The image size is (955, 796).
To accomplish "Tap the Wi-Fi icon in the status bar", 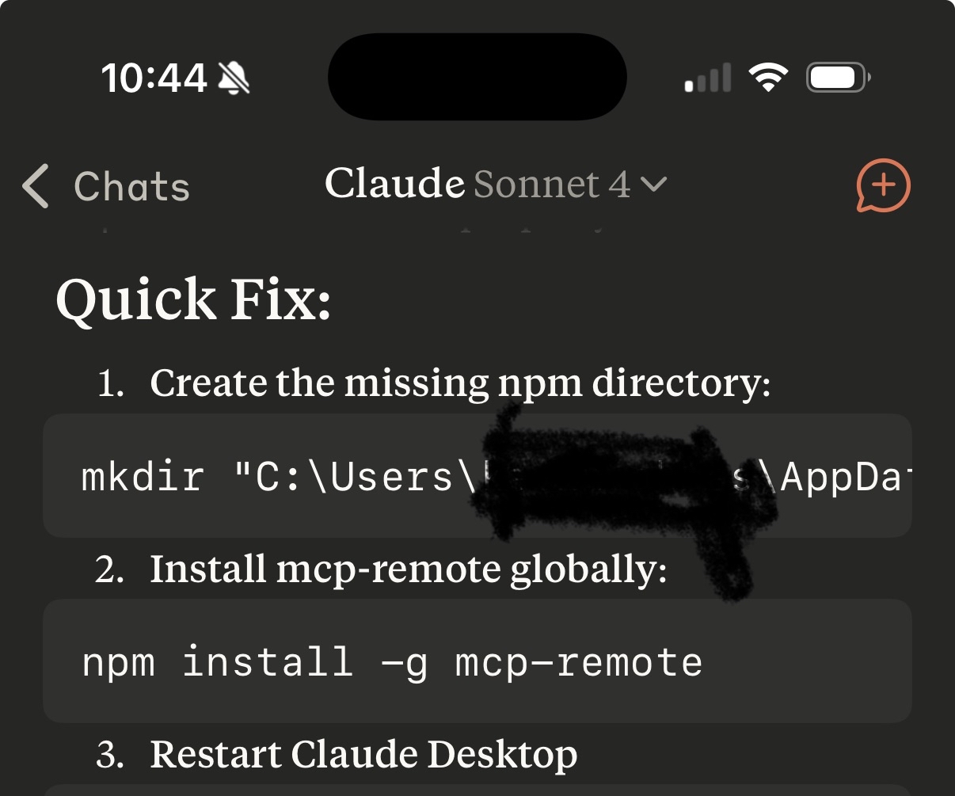I will [x=768, y=78].
